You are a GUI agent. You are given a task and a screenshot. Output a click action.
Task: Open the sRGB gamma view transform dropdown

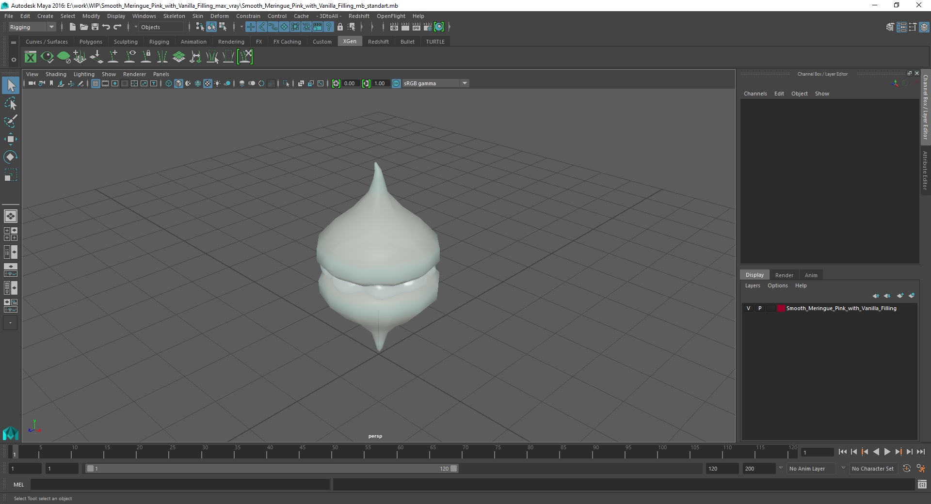pyautogui.click(x=435, y=83)
